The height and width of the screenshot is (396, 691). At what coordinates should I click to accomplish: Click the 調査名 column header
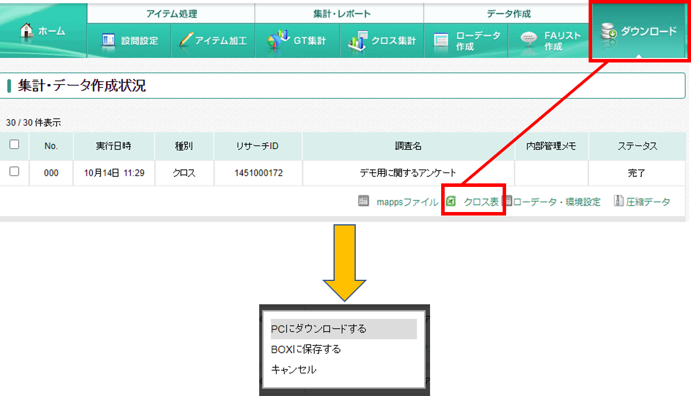pos(408,146)
